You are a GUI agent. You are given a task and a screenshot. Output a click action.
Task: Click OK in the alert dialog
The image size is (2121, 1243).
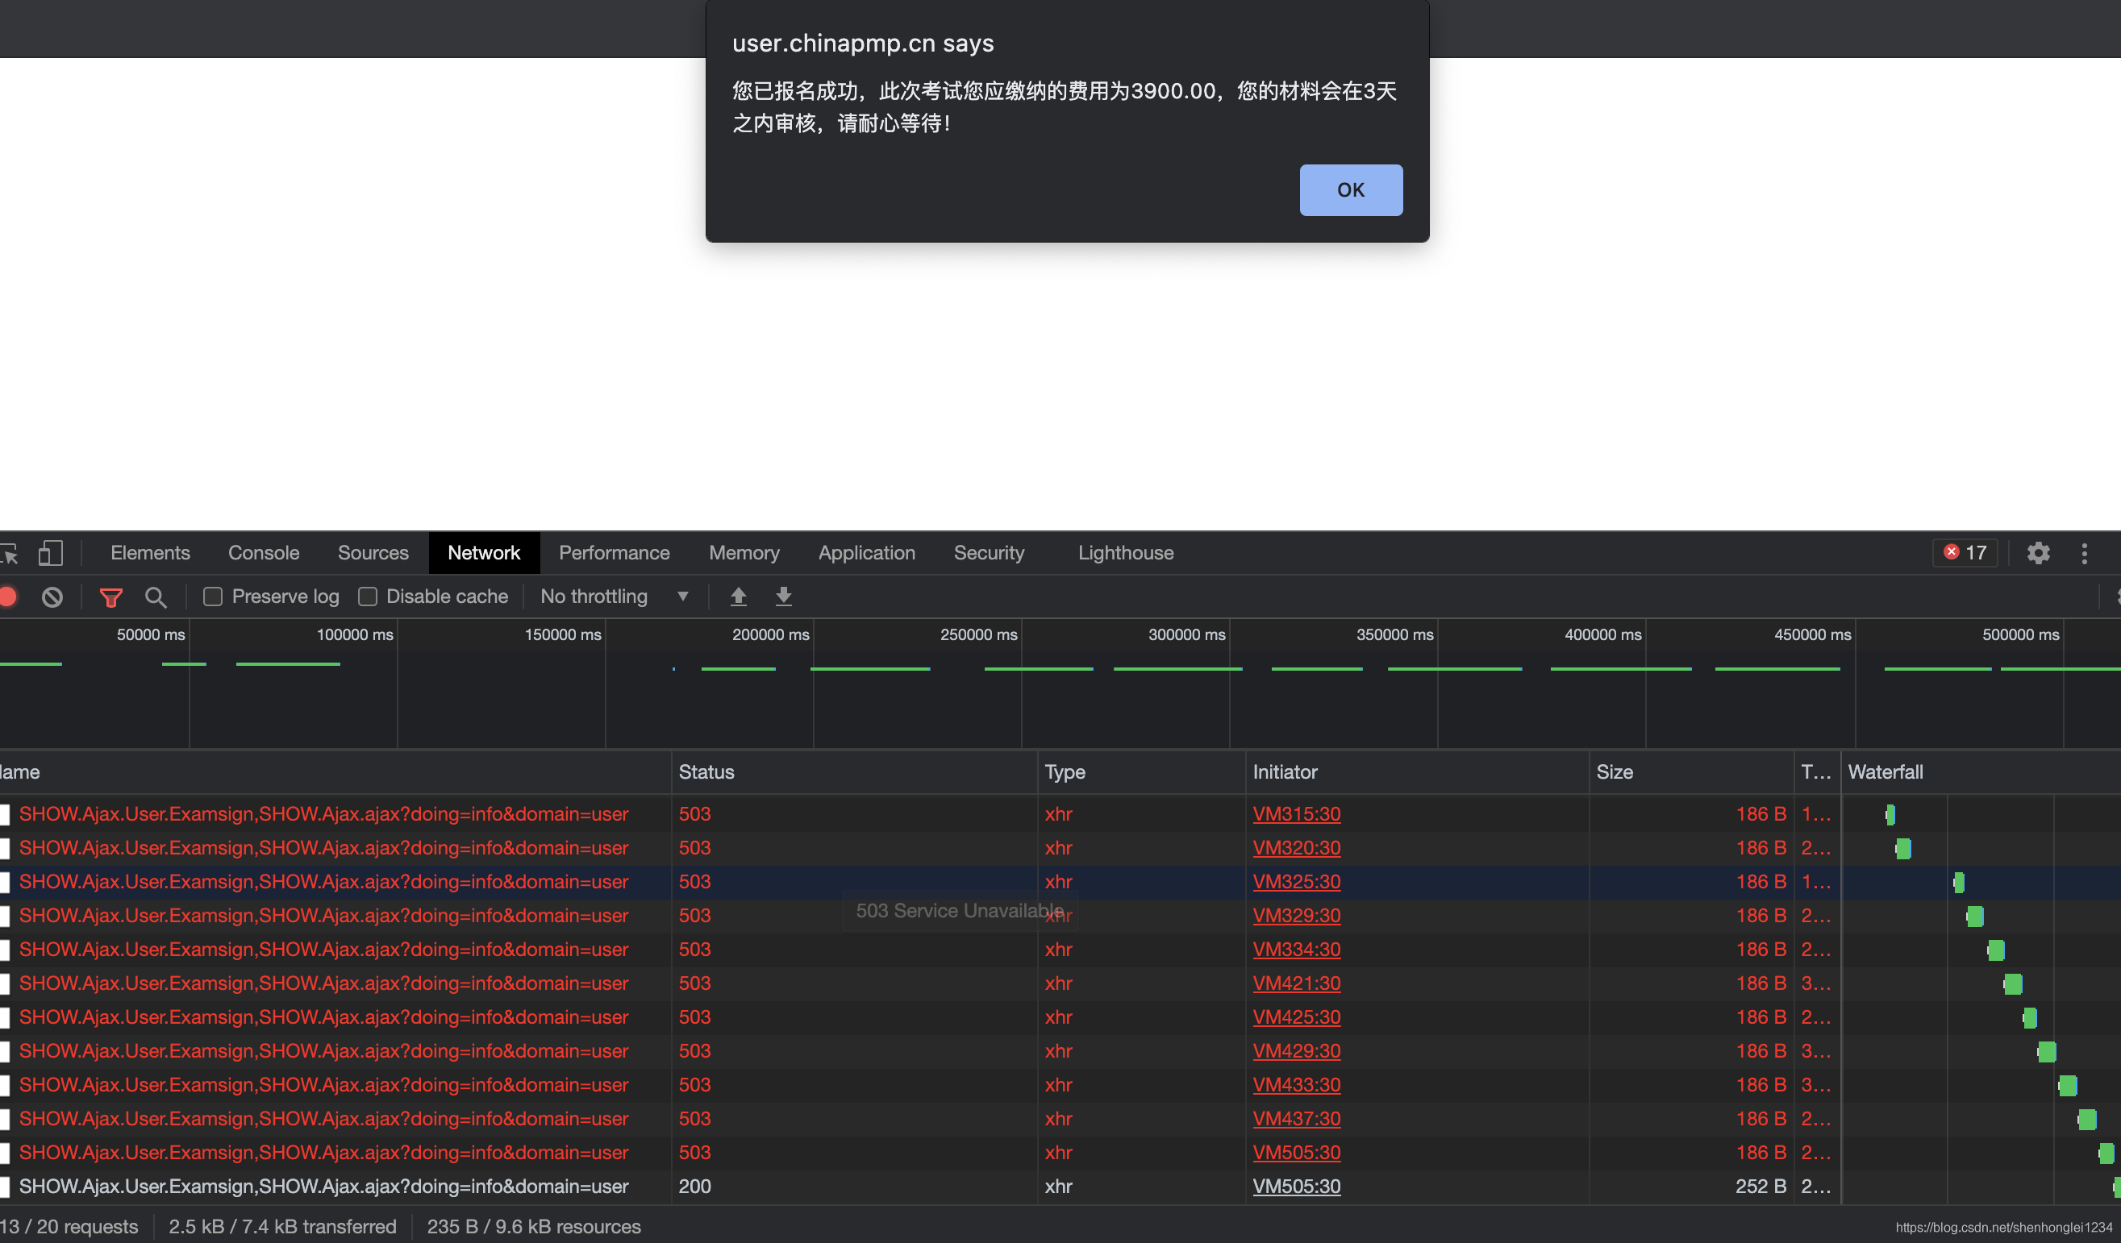[1350, 190]
